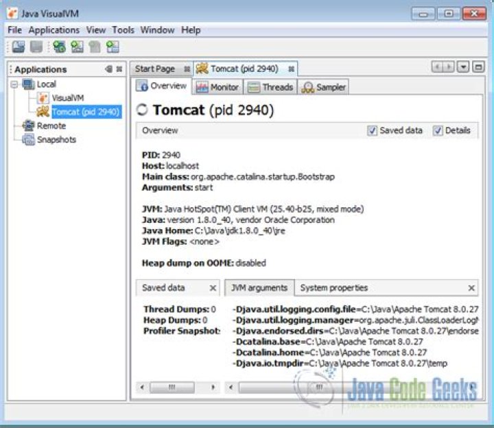Select VisualVM in the Applications tree

[x=68, y=97]
